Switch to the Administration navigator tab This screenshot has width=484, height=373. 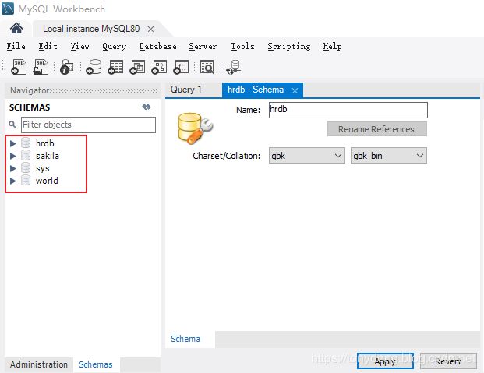[39, 364]
